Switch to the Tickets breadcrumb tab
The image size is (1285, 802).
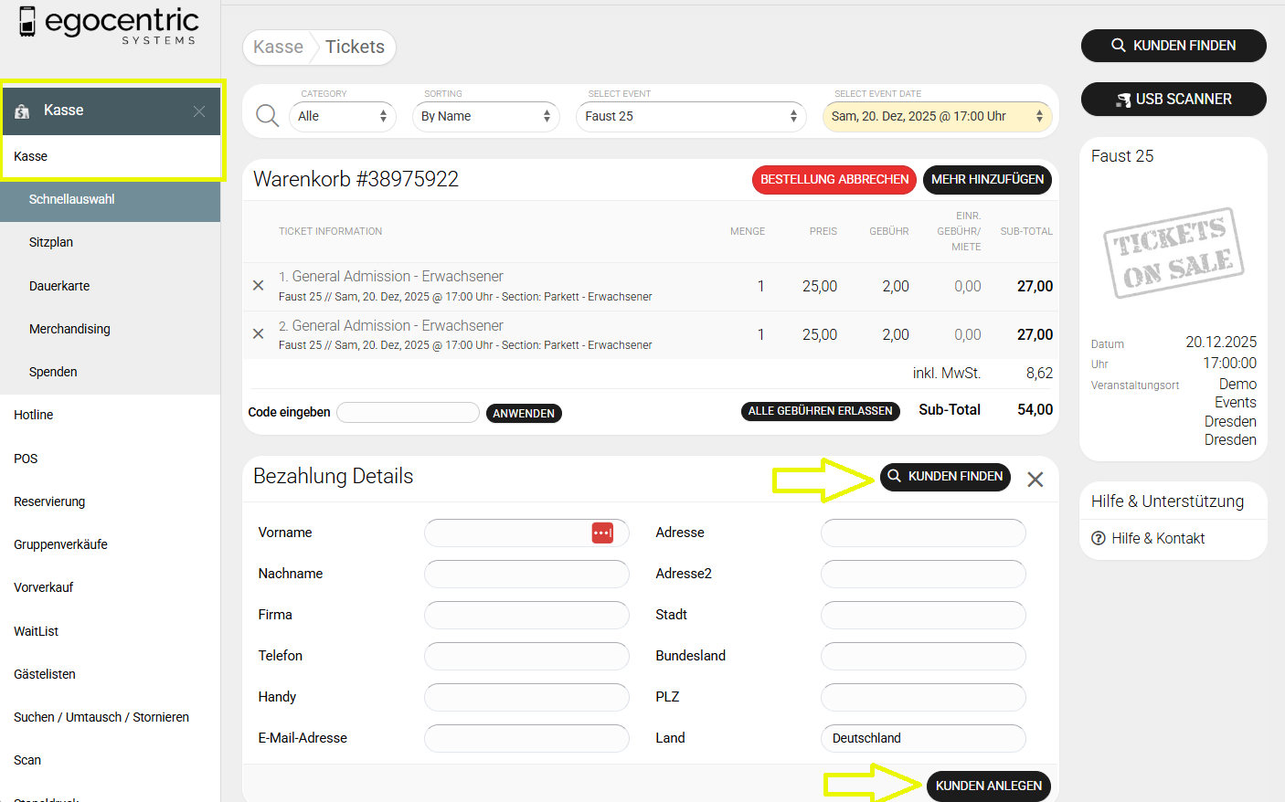coord(355,47)
